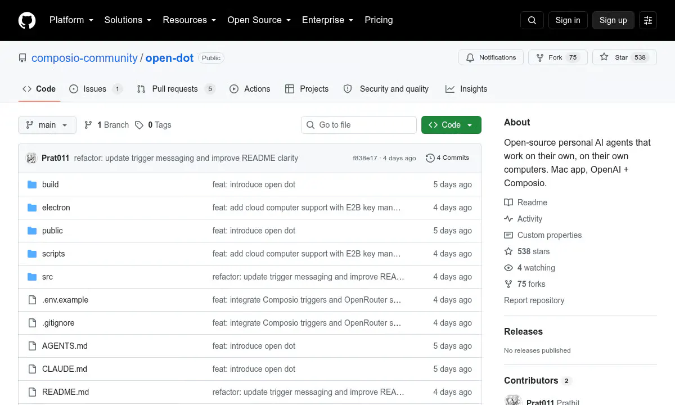
Task: Expand the Enterprise menu
Action: click(x=327, y=20)
